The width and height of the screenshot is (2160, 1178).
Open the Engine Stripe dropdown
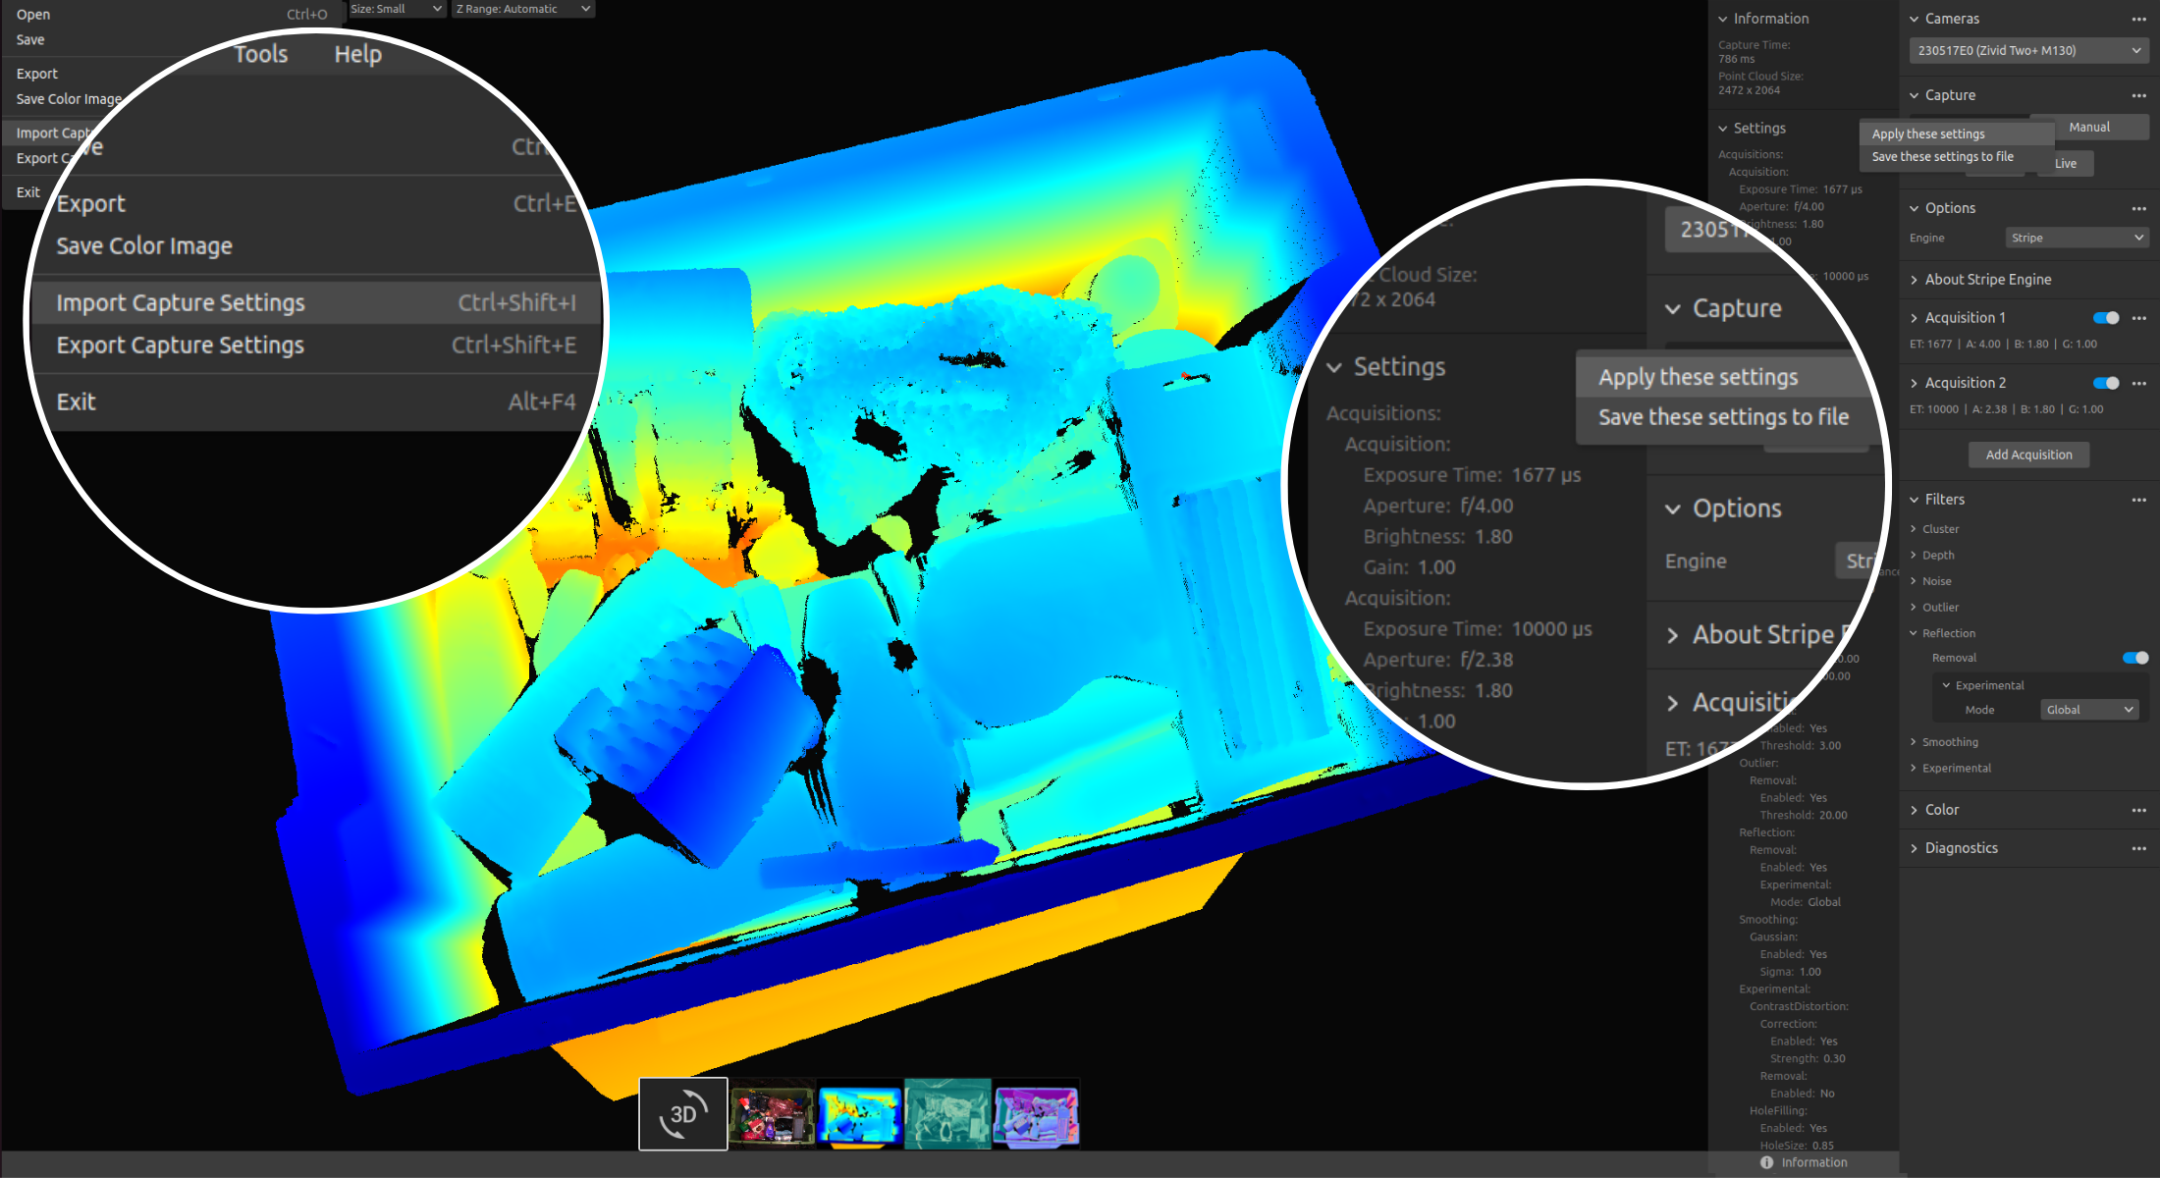click(x=2076, y=238)
